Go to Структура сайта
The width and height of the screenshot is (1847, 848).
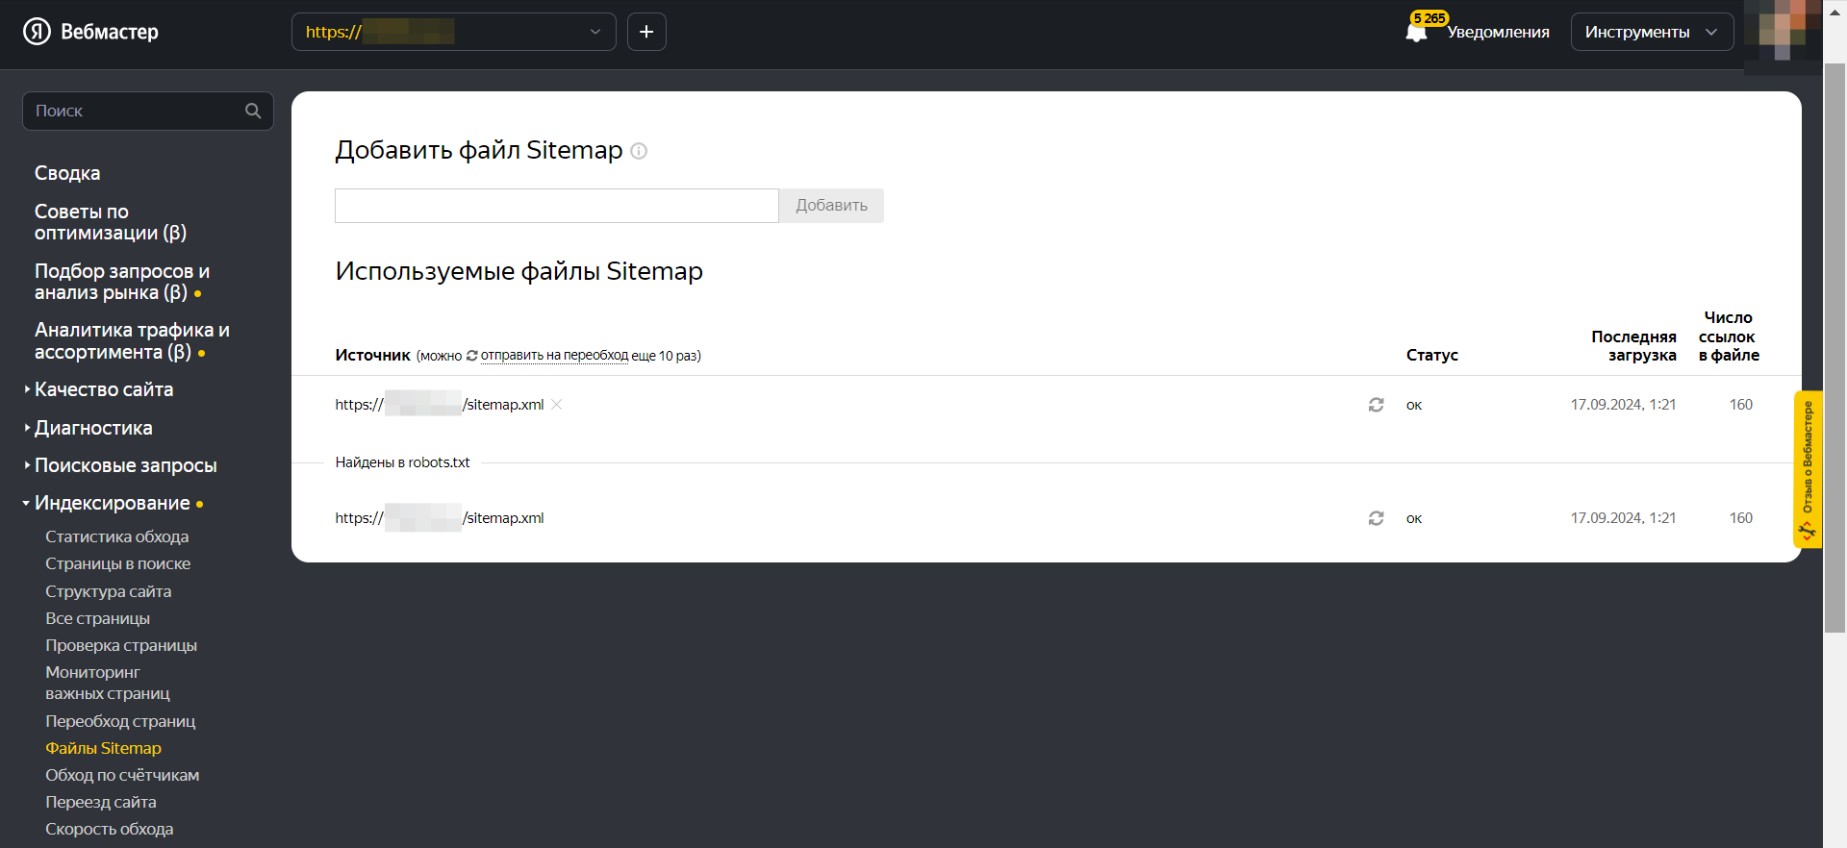108,591
